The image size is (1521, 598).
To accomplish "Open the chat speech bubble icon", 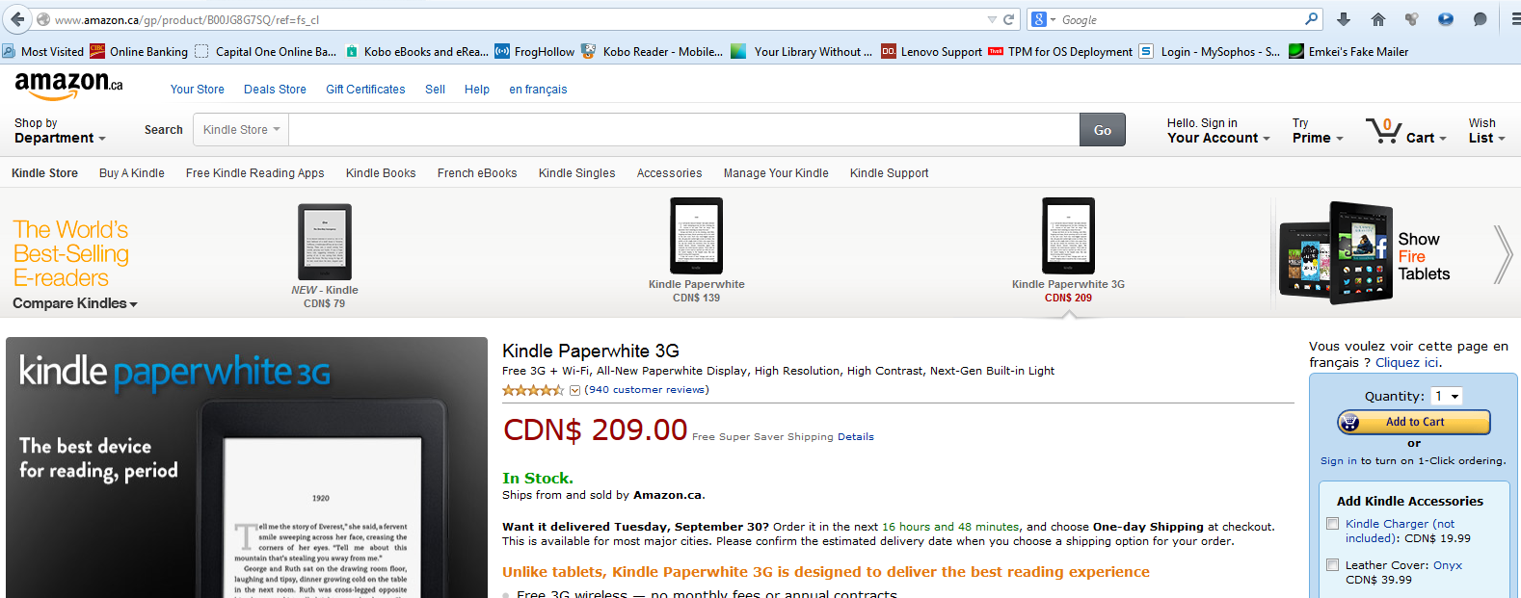I will 1480,19.
